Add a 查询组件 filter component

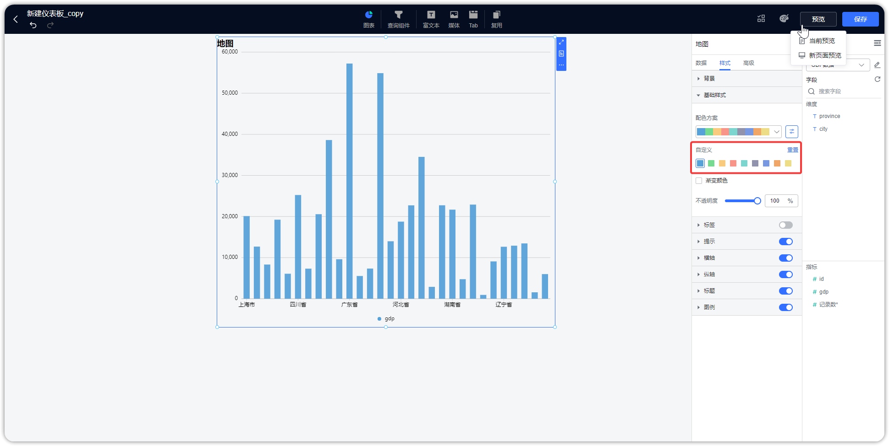pos(399,19)
